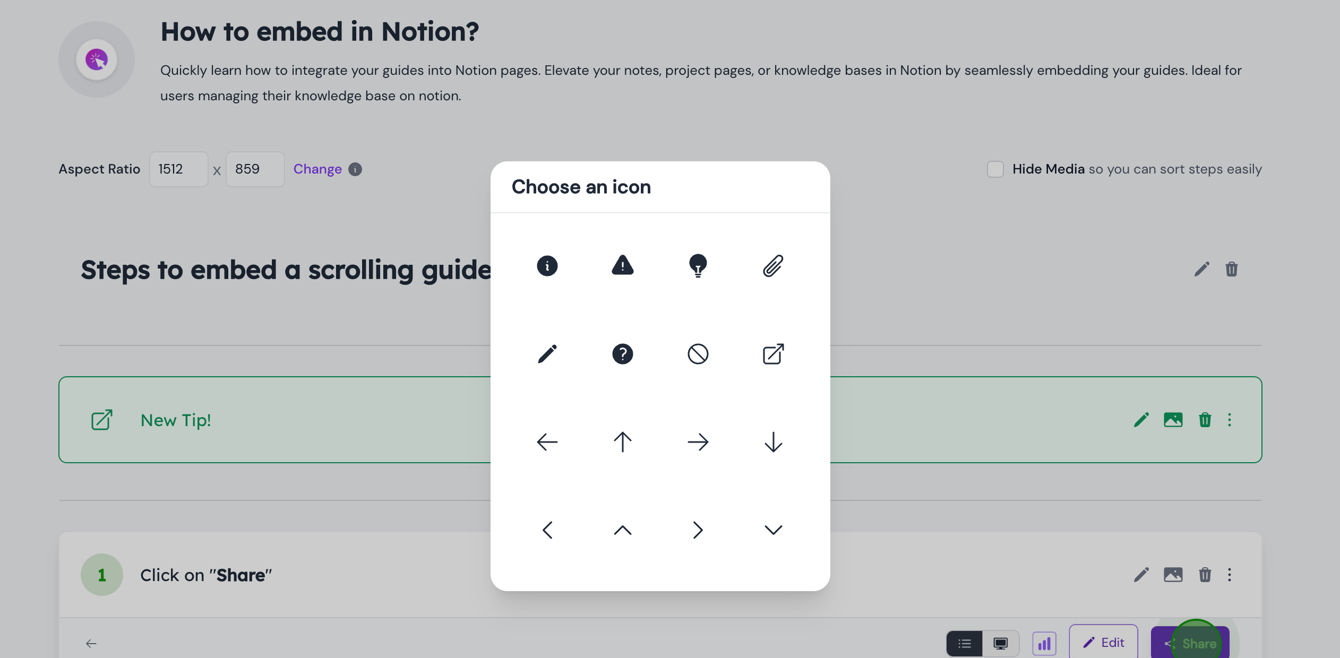Choose the warning triangle icon
1340x658 pixels.
(623, 265)
